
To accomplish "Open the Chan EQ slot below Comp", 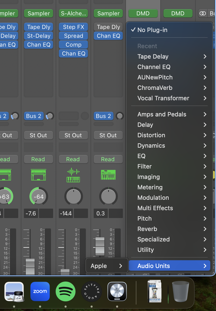I will click(73, 54).
